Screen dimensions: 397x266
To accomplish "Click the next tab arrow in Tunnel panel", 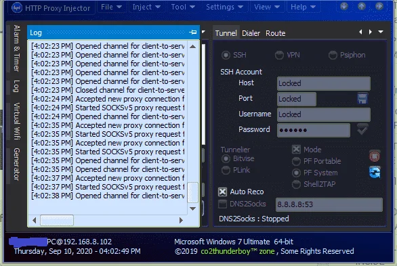I will point(370,32).
